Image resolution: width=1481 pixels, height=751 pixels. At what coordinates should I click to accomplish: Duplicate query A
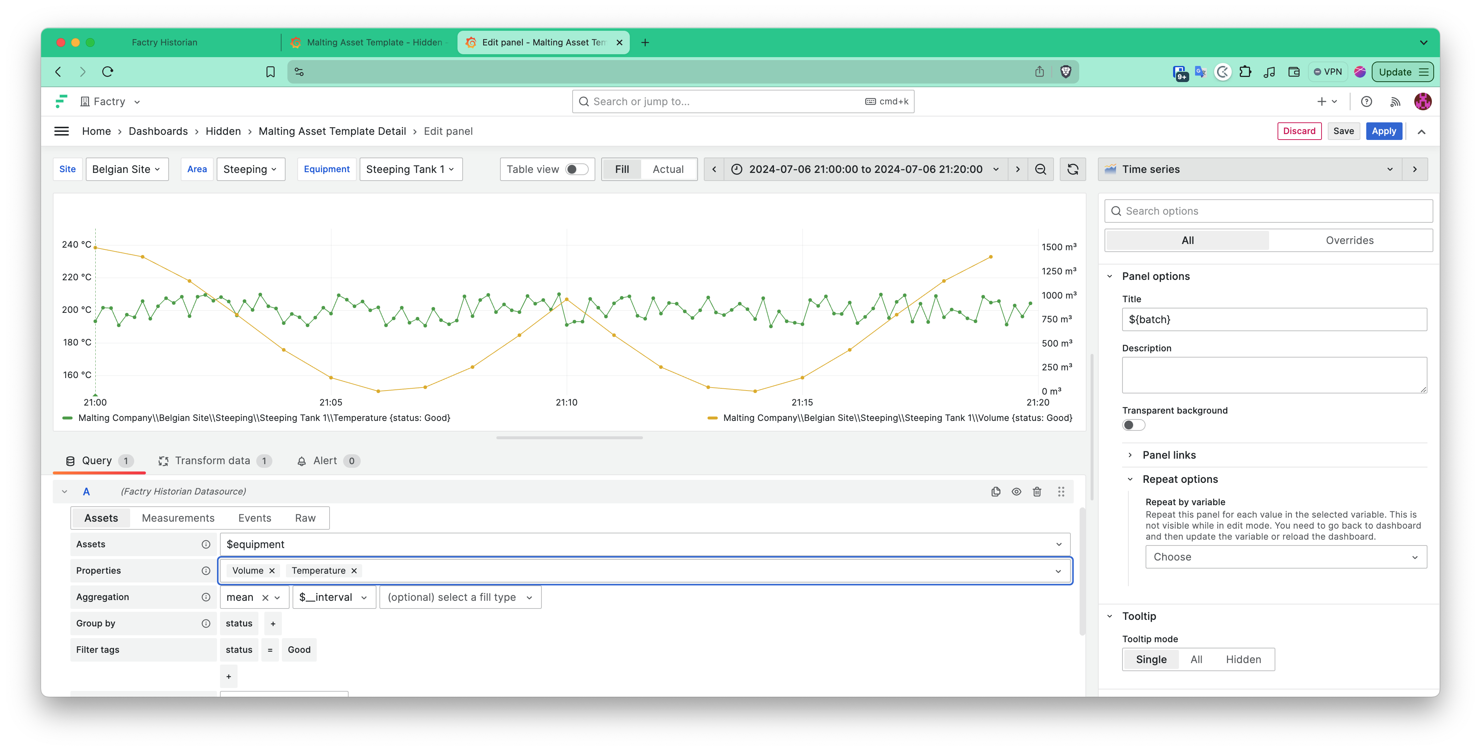(x=996, y=491)
